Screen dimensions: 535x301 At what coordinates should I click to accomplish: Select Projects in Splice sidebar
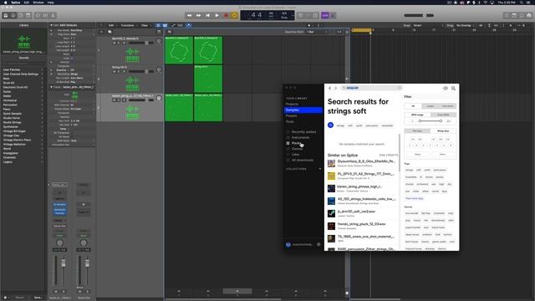tap(292, 104)
